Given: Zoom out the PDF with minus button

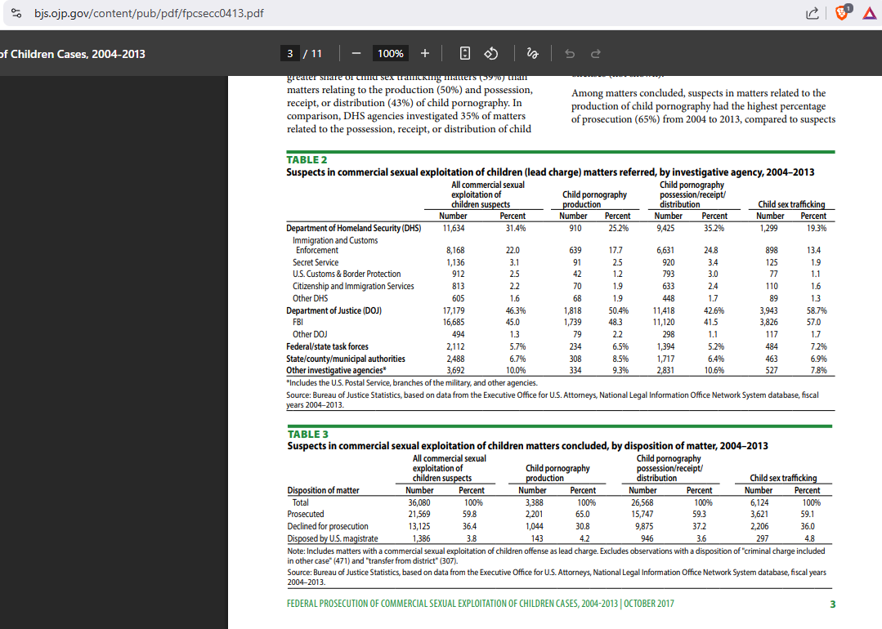Looking at the screenshot, I should click(x=356, y=53).
